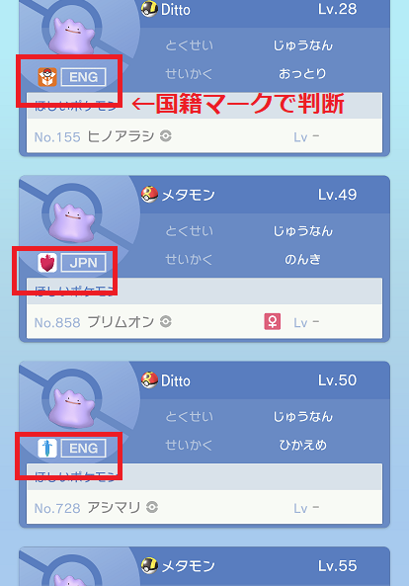Click the Ultra Ball icon beside Lv.28 Ditto
Image resolution: width=409 pixels, height=586 pixels.
[149, 9]
